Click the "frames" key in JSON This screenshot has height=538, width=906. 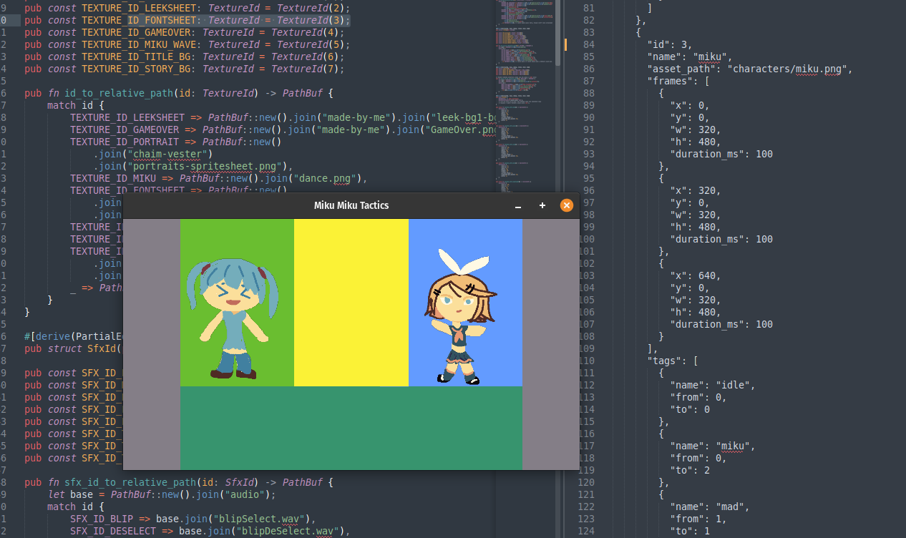point(671,81)
